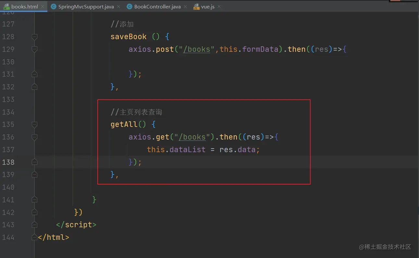Click the 'get' method name on line 136
Viewport: 419px width, 258px height.
(x=163, y=137)
